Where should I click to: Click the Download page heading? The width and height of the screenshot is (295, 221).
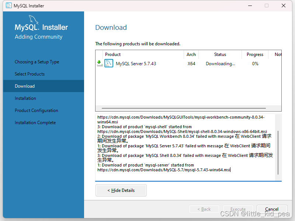(x=111, y=27)
